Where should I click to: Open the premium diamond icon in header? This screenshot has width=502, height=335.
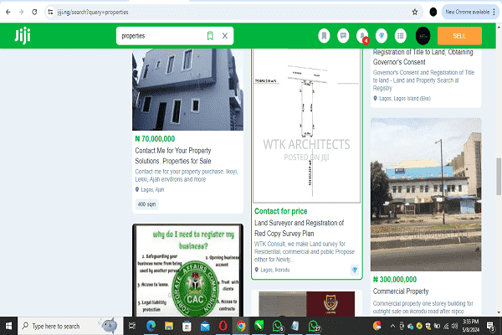coord(382,35)
